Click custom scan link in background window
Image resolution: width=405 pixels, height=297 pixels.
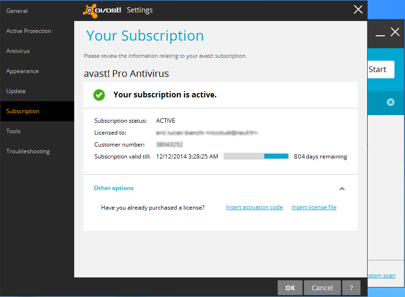coord(382,276)
